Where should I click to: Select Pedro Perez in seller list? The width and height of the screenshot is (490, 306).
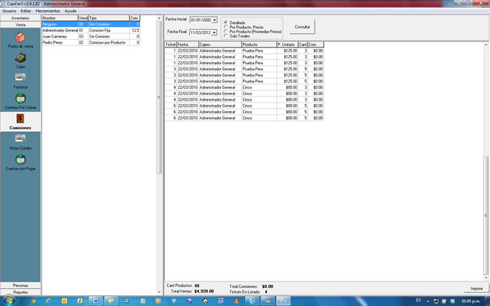point(55,43)
